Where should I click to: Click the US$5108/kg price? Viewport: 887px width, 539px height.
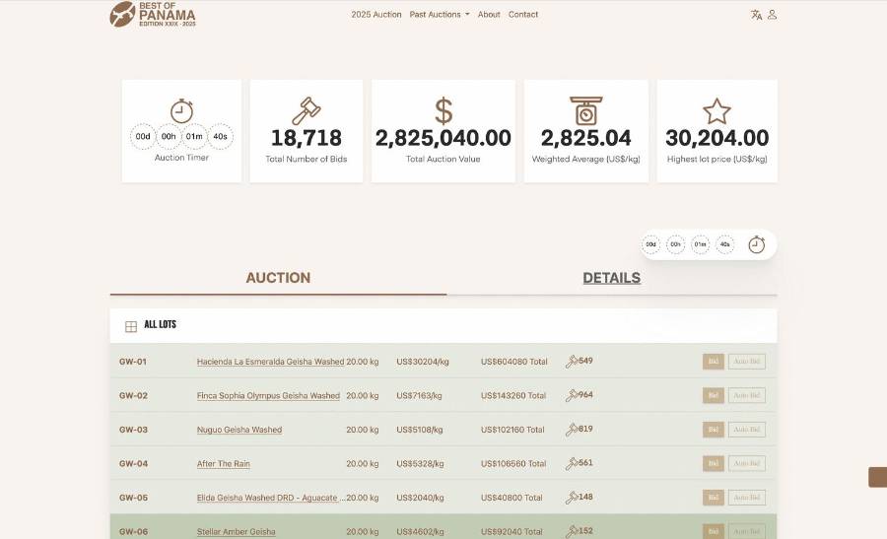click(x=420, y=430)
